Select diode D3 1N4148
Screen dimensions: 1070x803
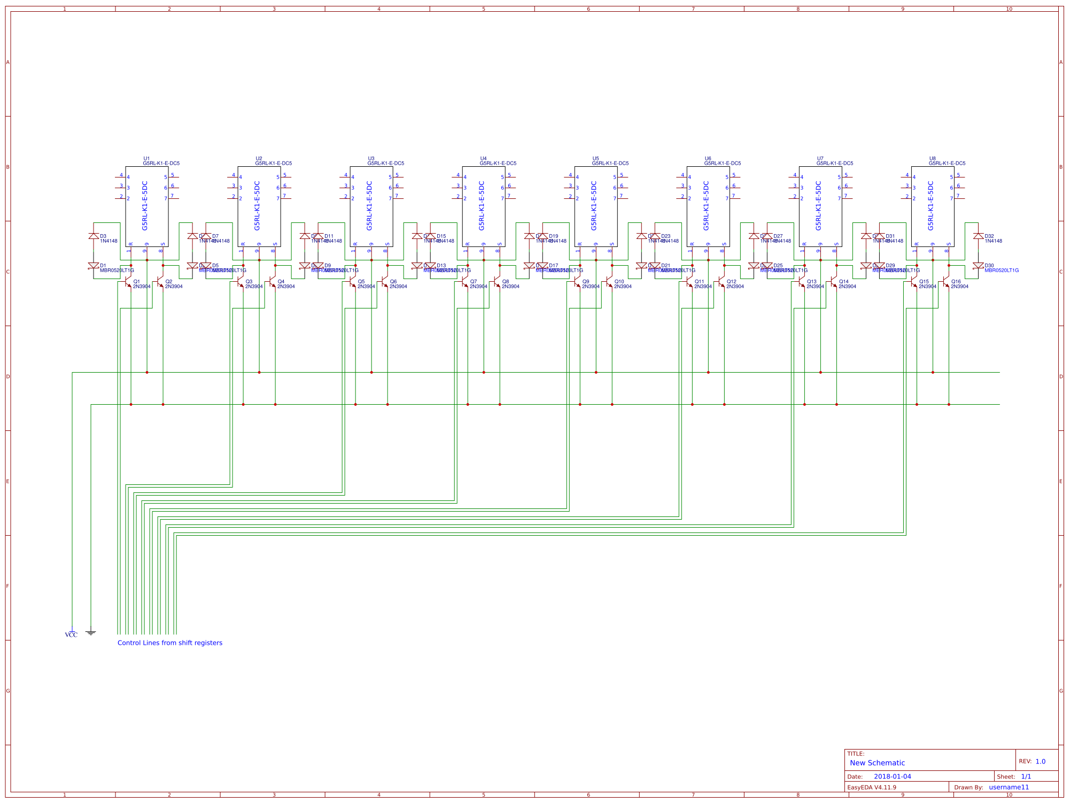[x=93, y=235]
